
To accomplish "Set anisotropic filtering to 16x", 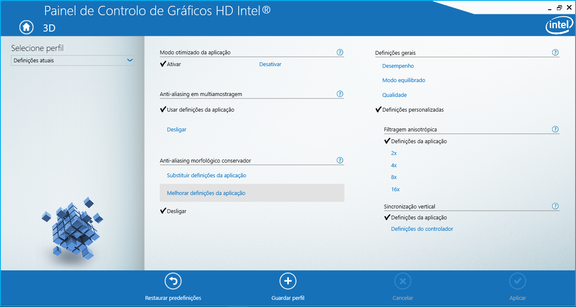I will coord(396,190).
